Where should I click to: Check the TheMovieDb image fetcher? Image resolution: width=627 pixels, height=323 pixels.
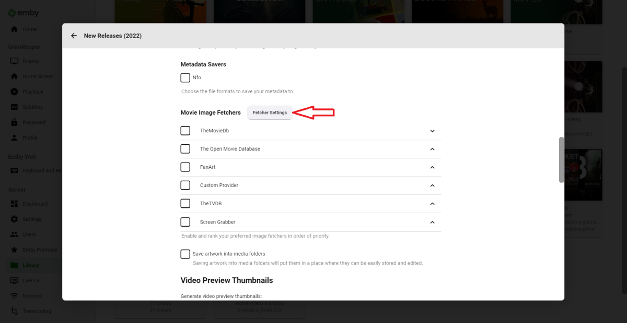185,131
